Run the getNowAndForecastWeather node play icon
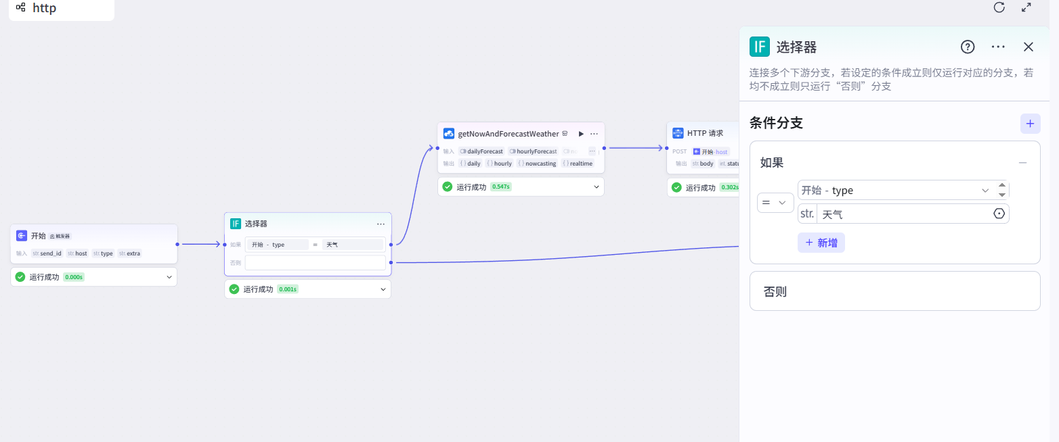Image resolution: width=1059 pixels, height=442 pixels. [x=580, y=134]
